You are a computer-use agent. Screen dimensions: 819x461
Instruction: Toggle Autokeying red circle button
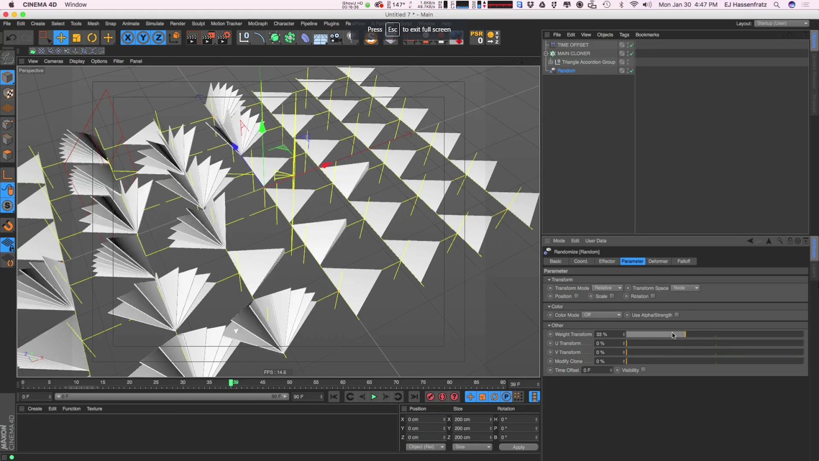tap(442, 396)
